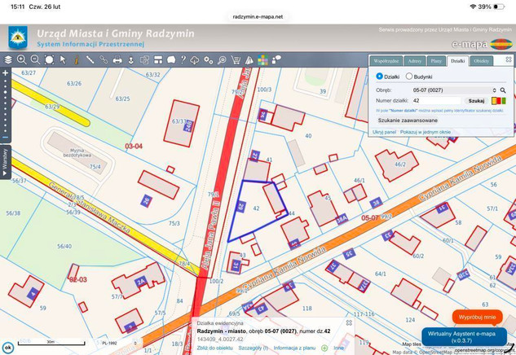
Task: Click the magnifier icon beside Obręb
Action: click(x=503, y=90)
